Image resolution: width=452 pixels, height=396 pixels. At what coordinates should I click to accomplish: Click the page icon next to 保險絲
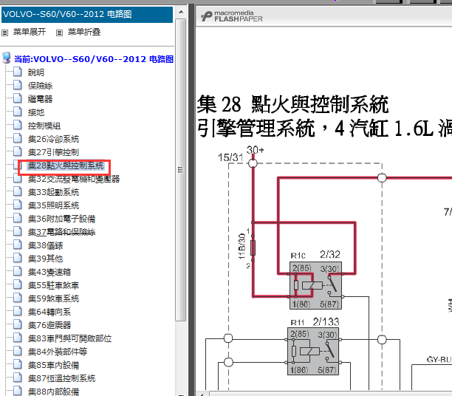tap(18, 85)
